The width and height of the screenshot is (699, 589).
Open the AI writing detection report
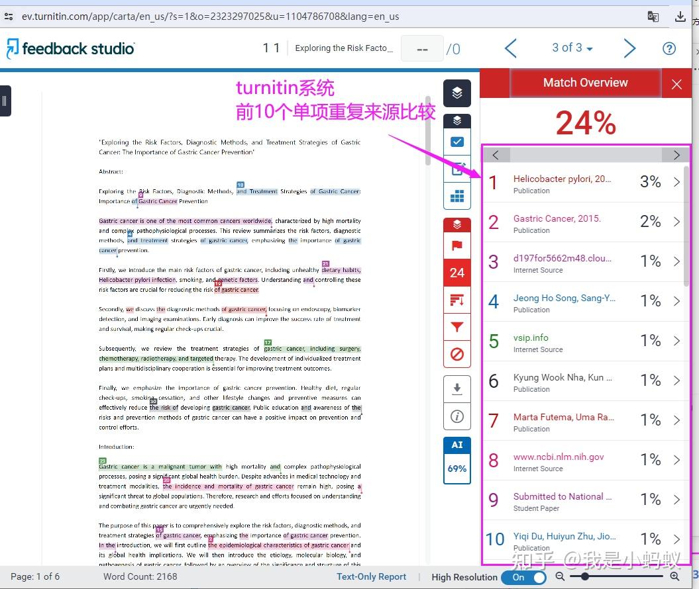[x=457, y=455]
